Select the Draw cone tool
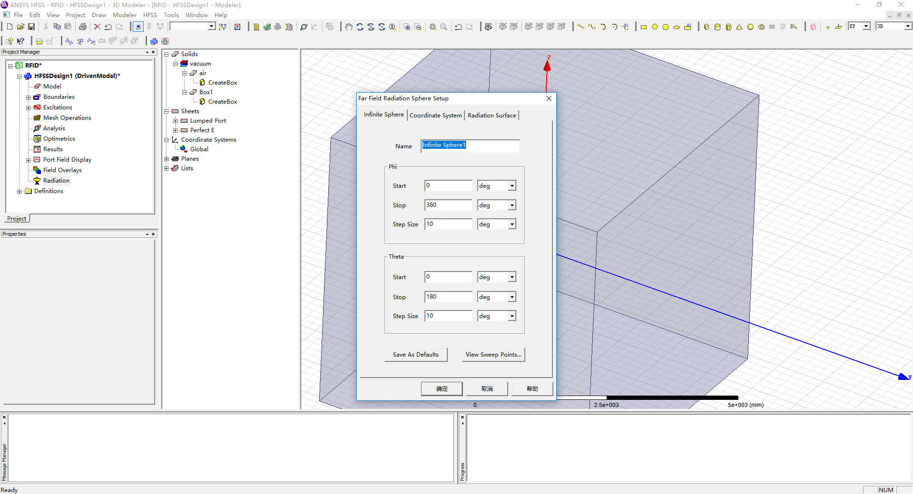The width and height of the screenshot is (913, 494). pyautogui.click(x=739, y=27)
